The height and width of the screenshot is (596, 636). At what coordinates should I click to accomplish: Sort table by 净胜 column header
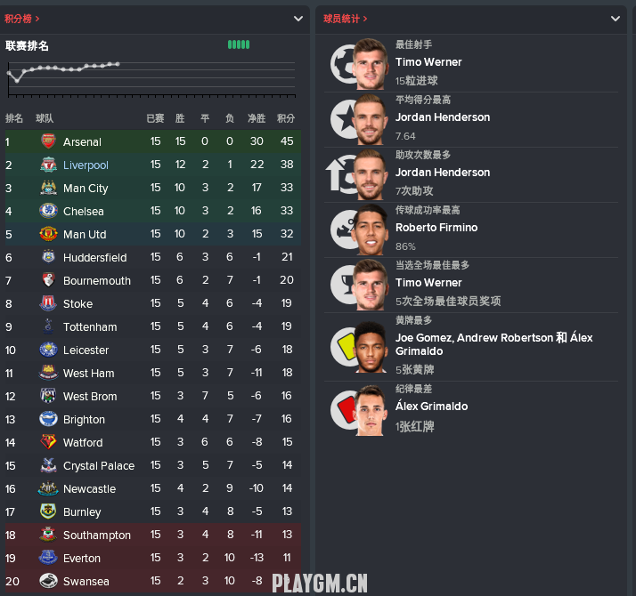[x=257, y=118]
